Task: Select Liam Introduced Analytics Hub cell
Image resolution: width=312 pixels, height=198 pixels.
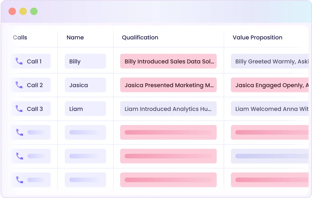Action: pos(168,109)
